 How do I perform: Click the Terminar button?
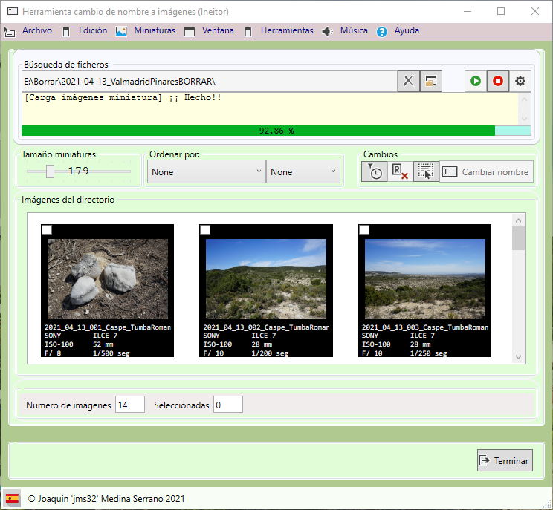coord(505,460)
